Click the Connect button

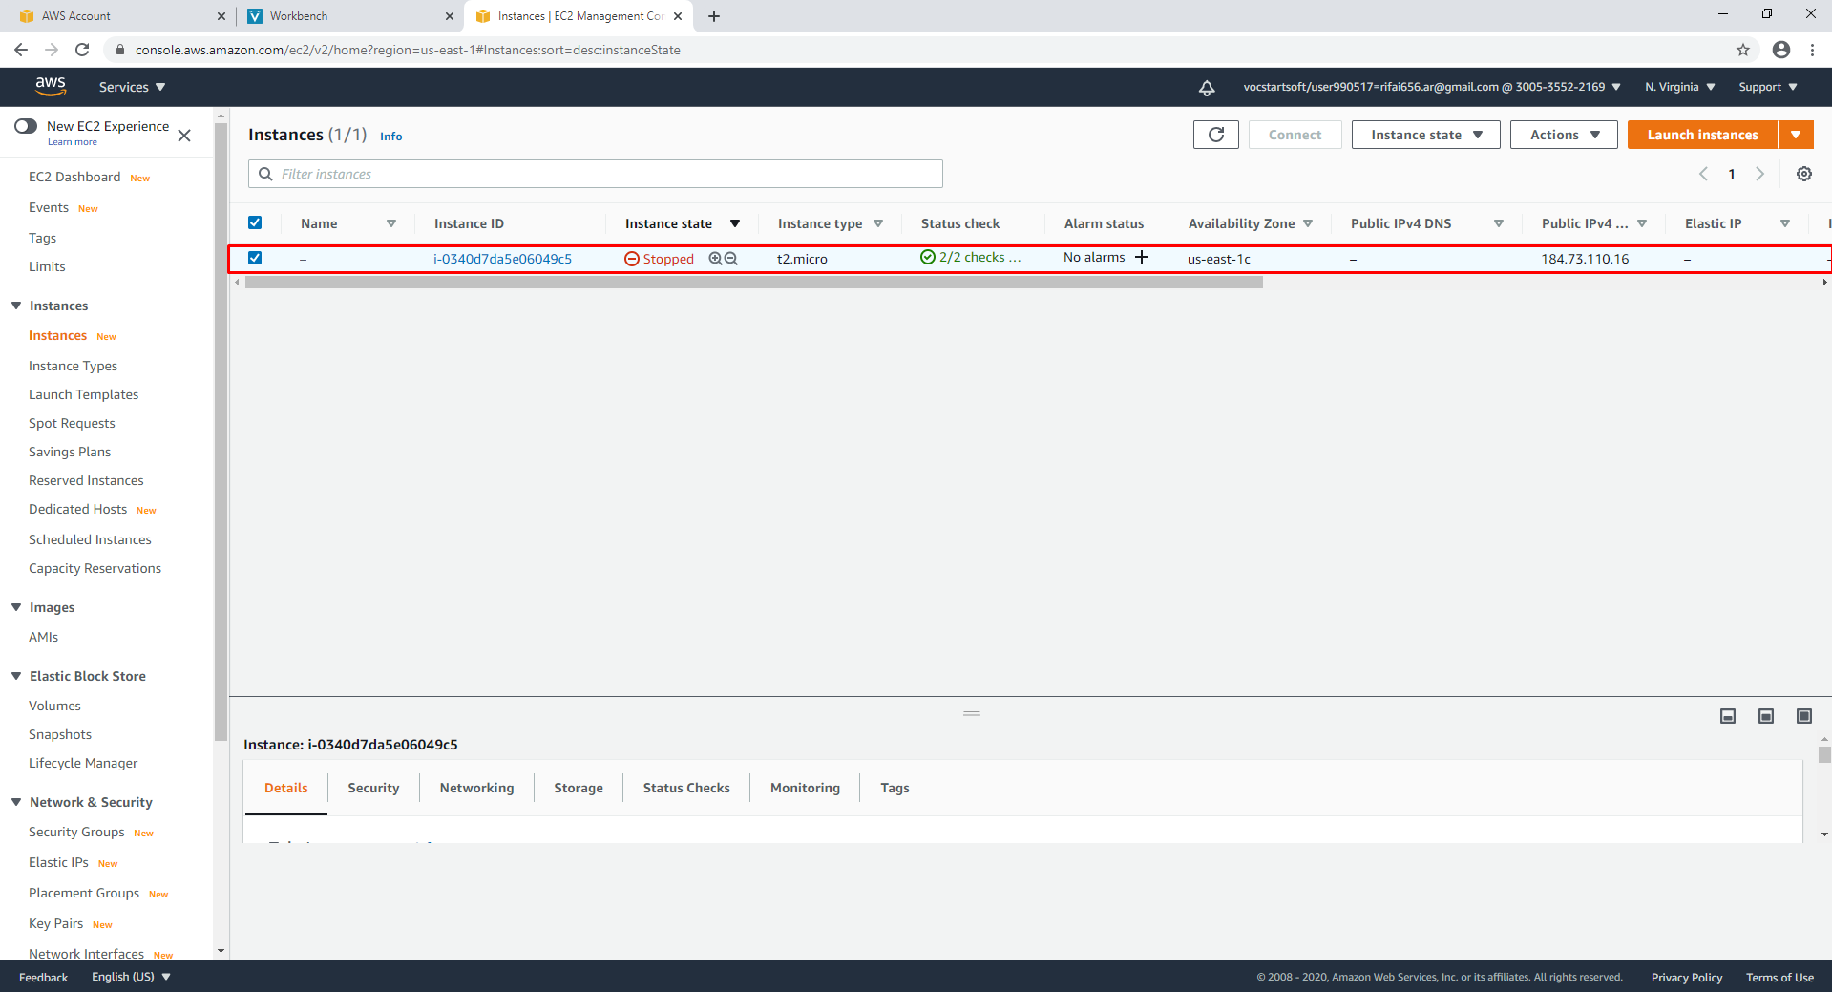1295,135
